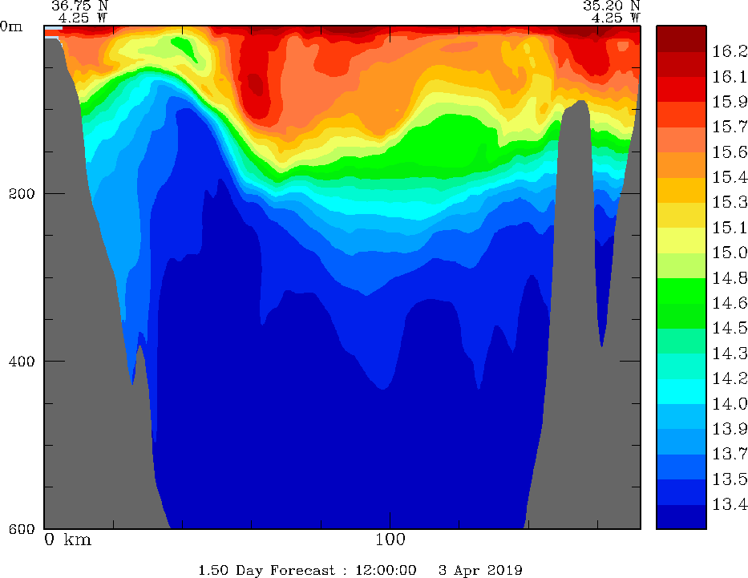748x578 pixels.
Task: Click the 14.5 legend value
Action: [x=730, y=328]
